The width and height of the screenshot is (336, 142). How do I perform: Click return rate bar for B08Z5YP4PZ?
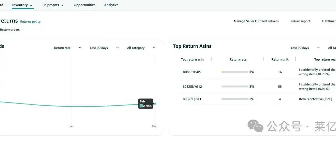[x=235, y=72]
